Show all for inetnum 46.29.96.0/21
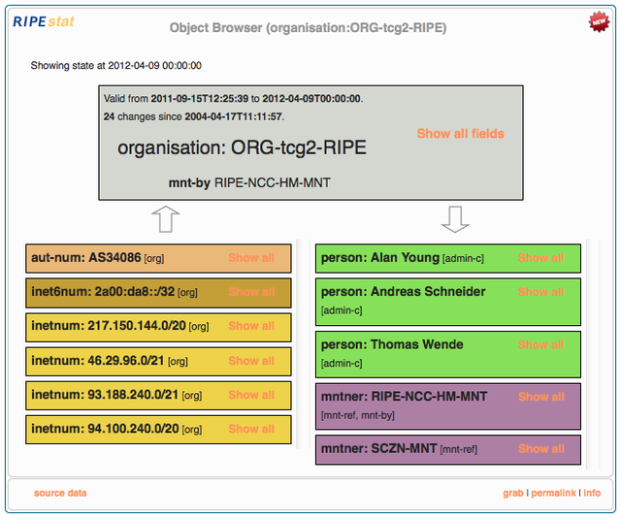 (x=251, y=361)
